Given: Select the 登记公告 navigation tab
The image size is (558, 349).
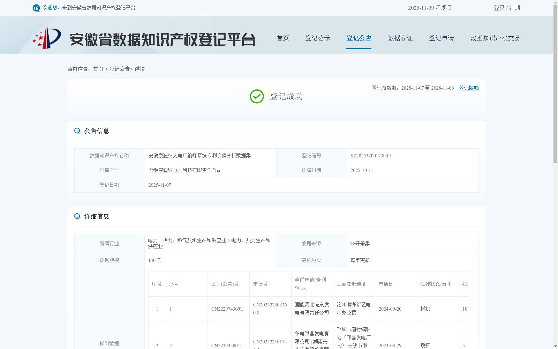Looking at the screenshot, I should tap(359, 38).
